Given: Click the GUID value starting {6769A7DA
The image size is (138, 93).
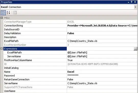Looking at the screenshot, I should pos(93,64).
